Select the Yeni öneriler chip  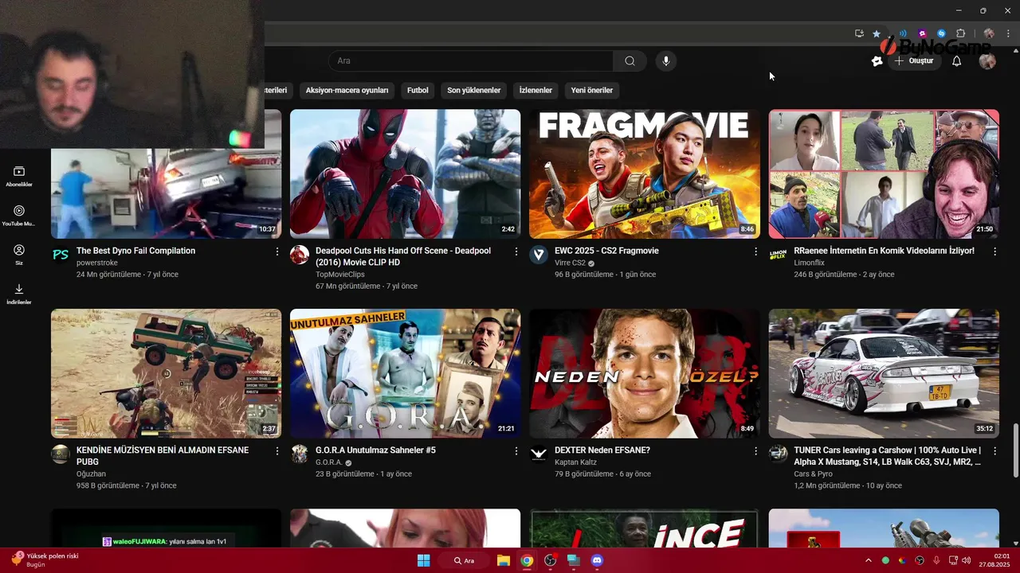pyautogui.click(x=592, y=90)
